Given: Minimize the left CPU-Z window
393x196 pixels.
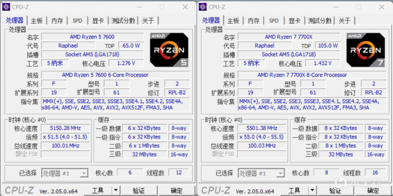Looking at the screenshot, I should (x=139, y=7).
